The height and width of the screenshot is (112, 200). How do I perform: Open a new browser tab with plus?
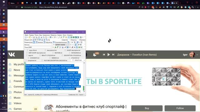click(x=180, y=3)
